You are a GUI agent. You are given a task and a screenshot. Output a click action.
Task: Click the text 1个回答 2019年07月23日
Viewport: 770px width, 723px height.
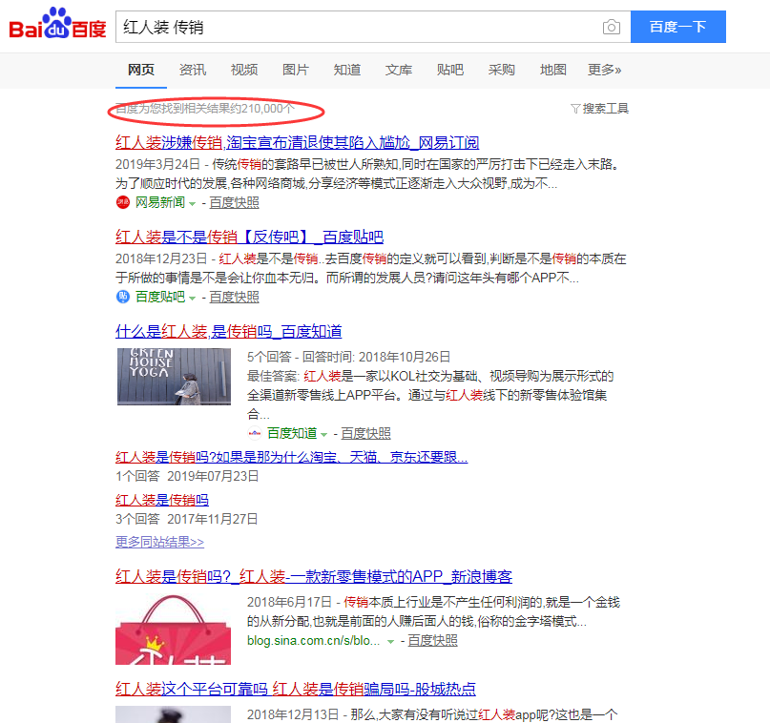pos(187,476)
